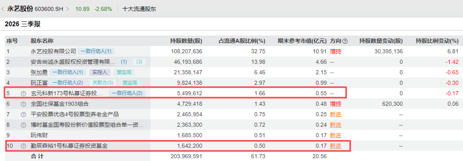
Task: Click price value 10.89
Action: [82, 9]
